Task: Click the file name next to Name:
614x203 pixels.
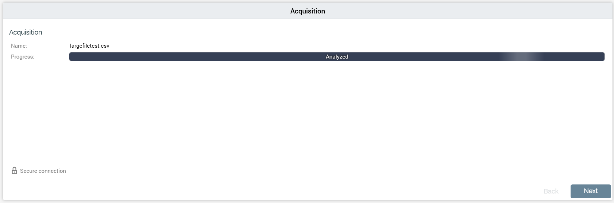Action: point(90,46)
